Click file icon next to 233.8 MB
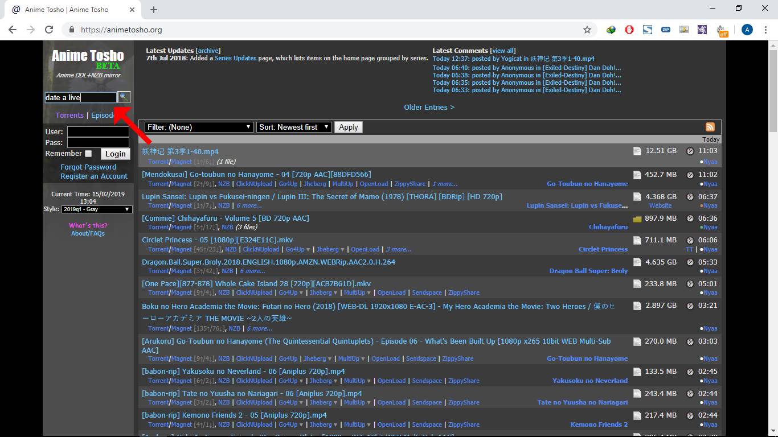 click(x=637, y=283)
